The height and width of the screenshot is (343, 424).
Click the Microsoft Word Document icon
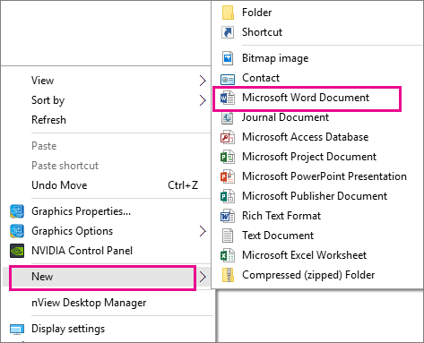228,98
